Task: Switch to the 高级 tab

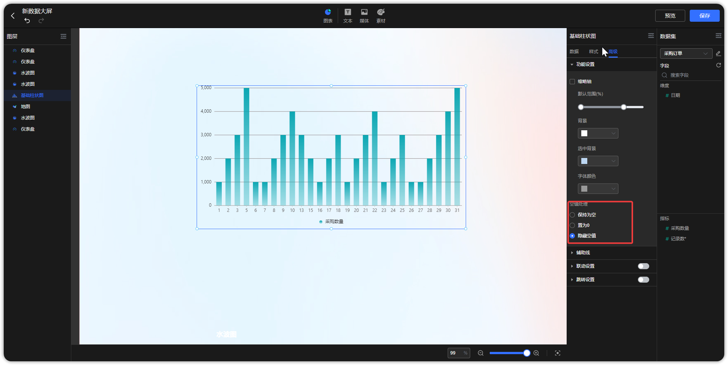Action: coord(613,52)
